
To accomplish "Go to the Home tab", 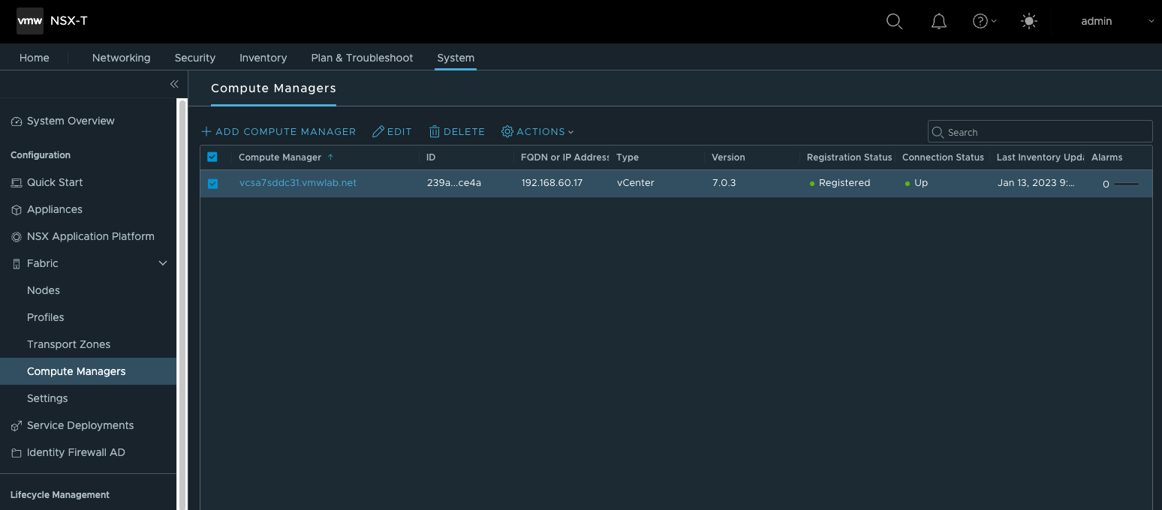I will tap(35, 58).
